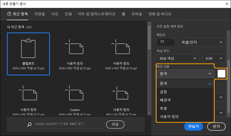Click the 닫기 button
Viewport: 231px width, 136px height.
point(216,126)
